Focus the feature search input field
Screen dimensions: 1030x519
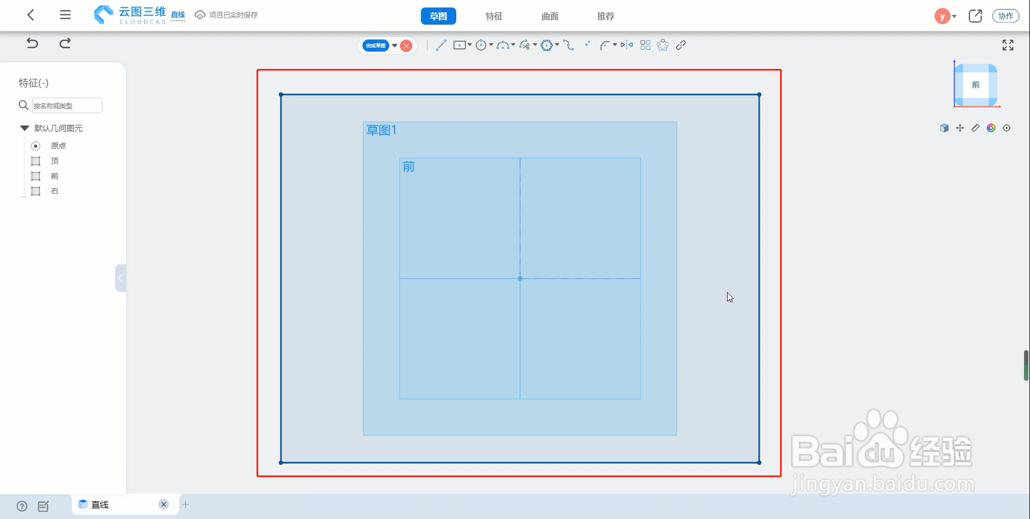click(67, 105)
